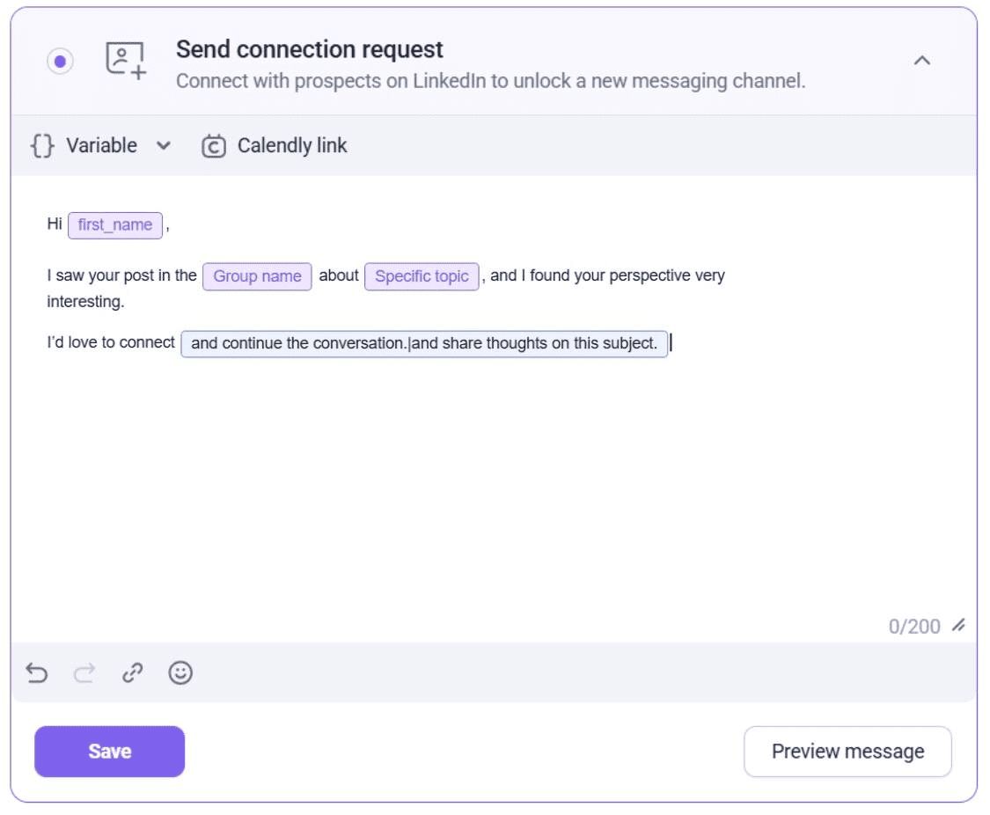Click the Send connection request heading
Image resolution: width=990 pixels, height=815 pixels.
[310, 49]
